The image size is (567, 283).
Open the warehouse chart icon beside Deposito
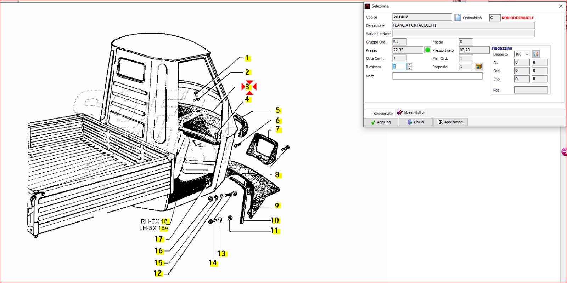pos(536,54)
